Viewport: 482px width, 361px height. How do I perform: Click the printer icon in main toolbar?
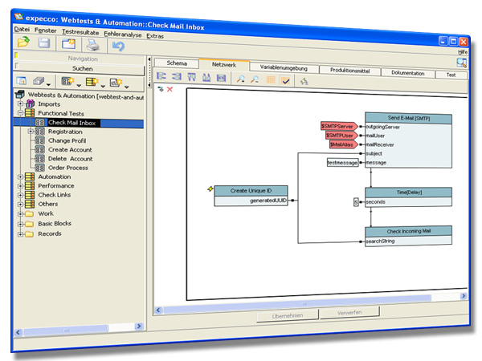(x=93, y=45)
